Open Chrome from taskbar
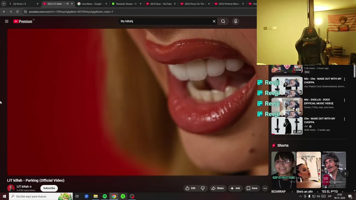Image resolution: width=356 pixels, height=200 pixels. 114,196
